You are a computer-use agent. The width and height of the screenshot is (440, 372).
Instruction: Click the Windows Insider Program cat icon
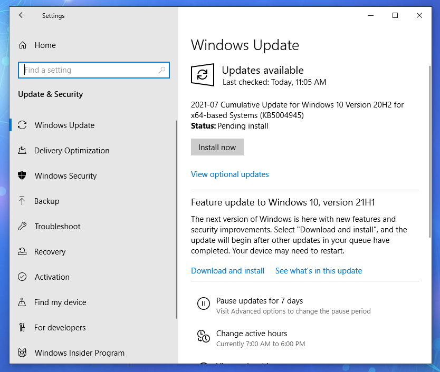point(22,353)
